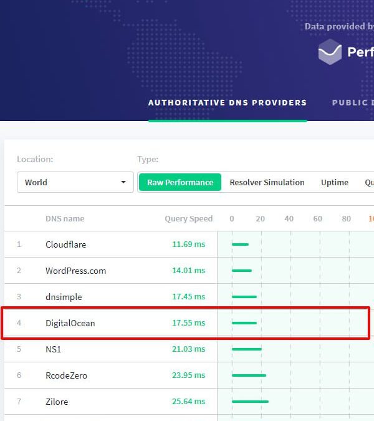Click the 25.64 ms speed value
This screenshot has height=421, width=374.
coord(189,402)
